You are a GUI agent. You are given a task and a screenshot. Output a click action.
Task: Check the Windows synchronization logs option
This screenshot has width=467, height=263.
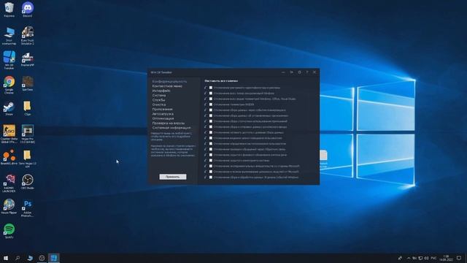pyautogui.click(x=211, y=94)
